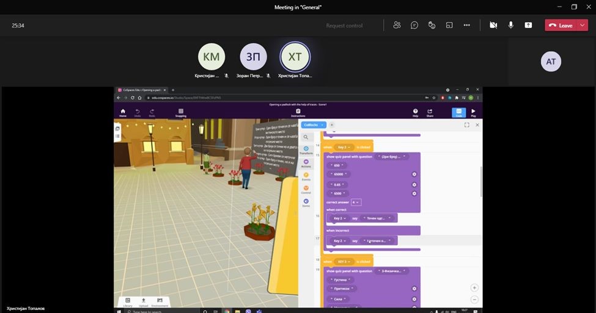Edit the Притисок answer field

click(342, 289)
